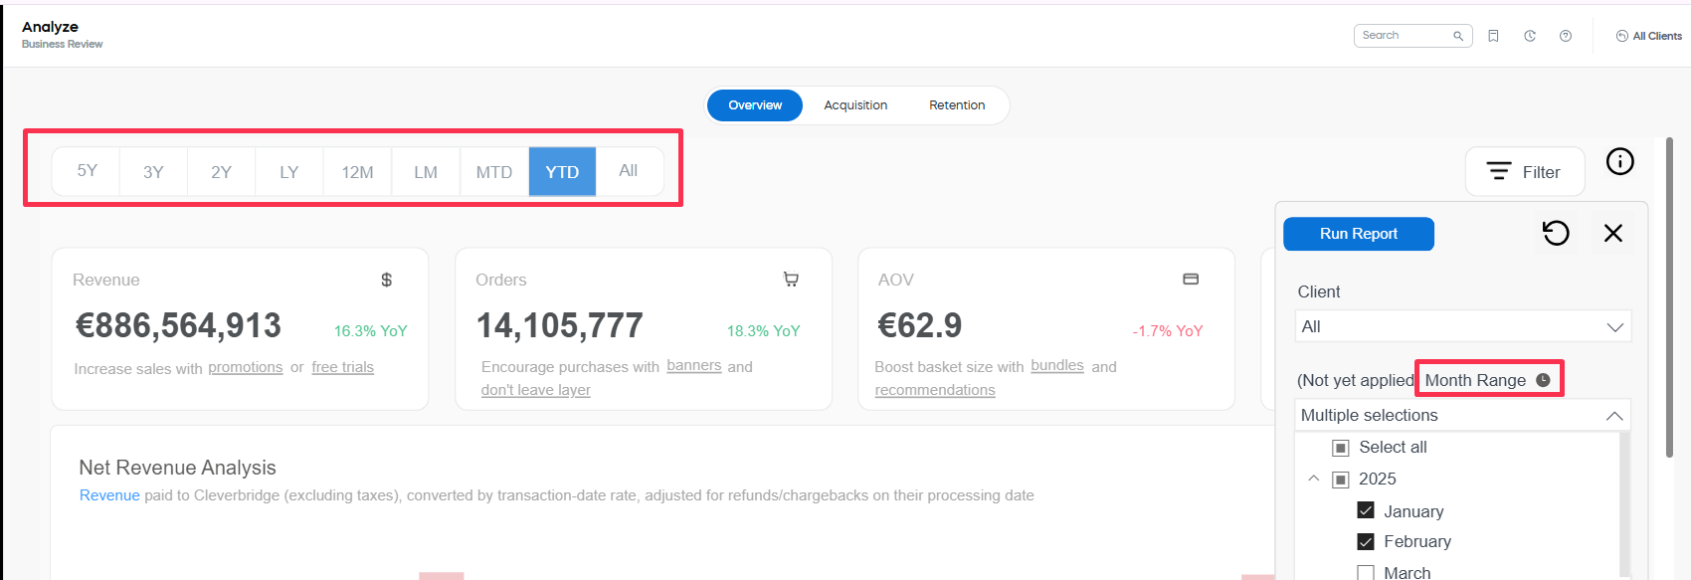
Task: Click the Business Review subtitle
Action: point(62,44)
